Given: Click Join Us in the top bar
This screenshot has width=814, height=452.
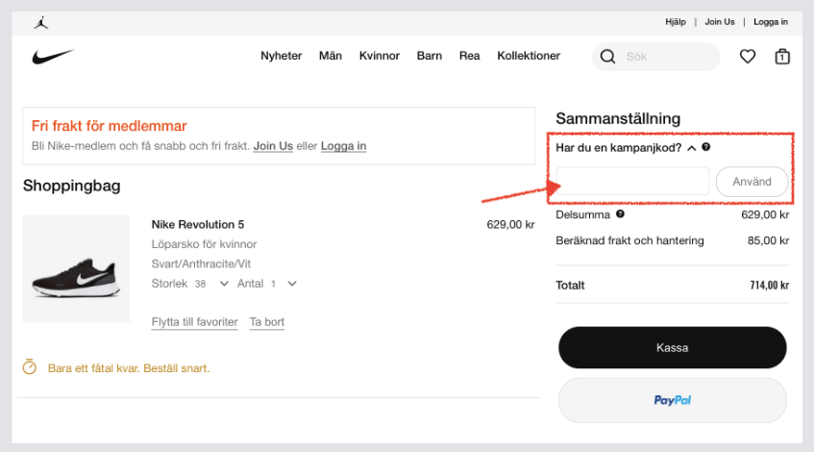Looking at the screenshot, I should point(720,22).
